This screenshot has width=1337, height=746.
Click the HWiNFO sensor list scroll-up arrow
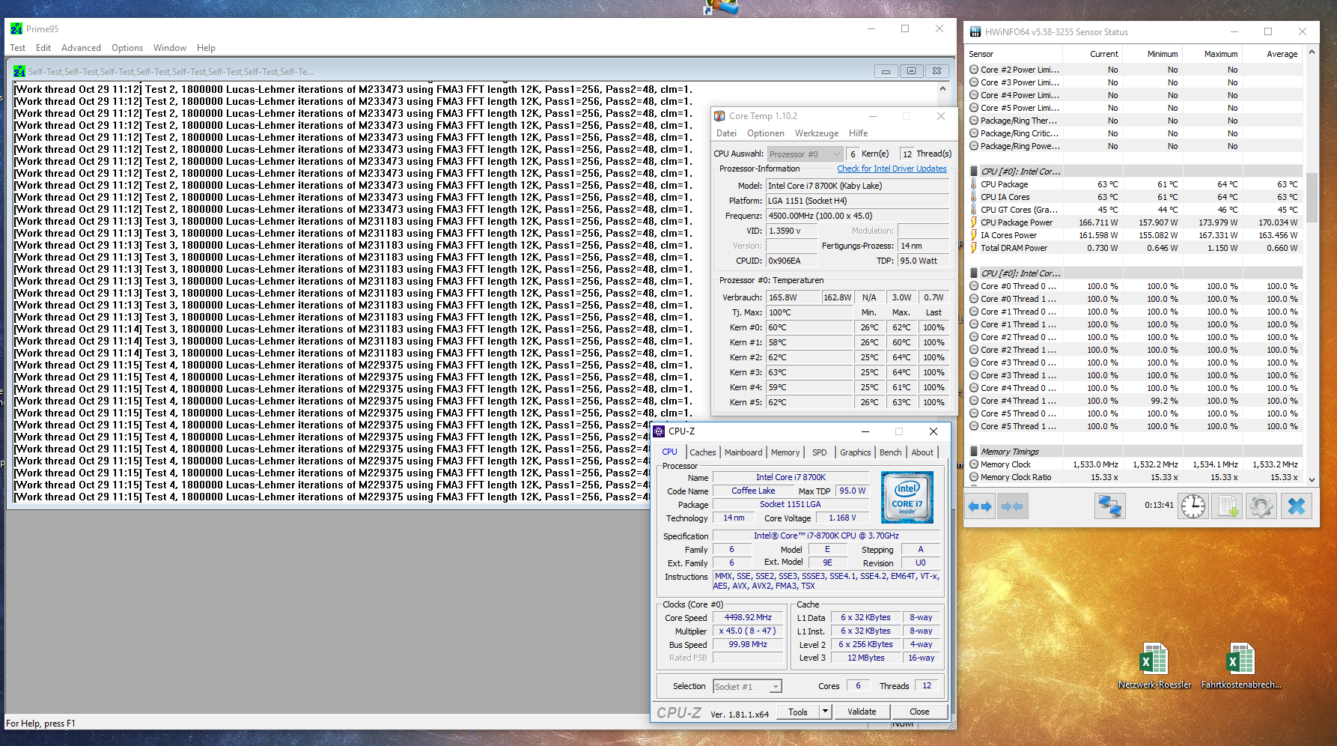click(1312, 52)
